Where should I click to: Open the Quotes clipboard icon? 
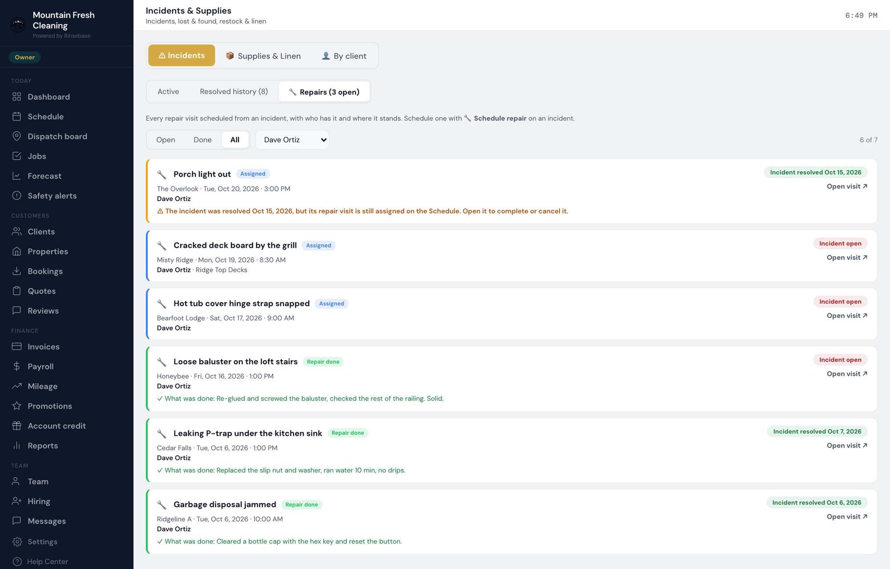point(16,291)
